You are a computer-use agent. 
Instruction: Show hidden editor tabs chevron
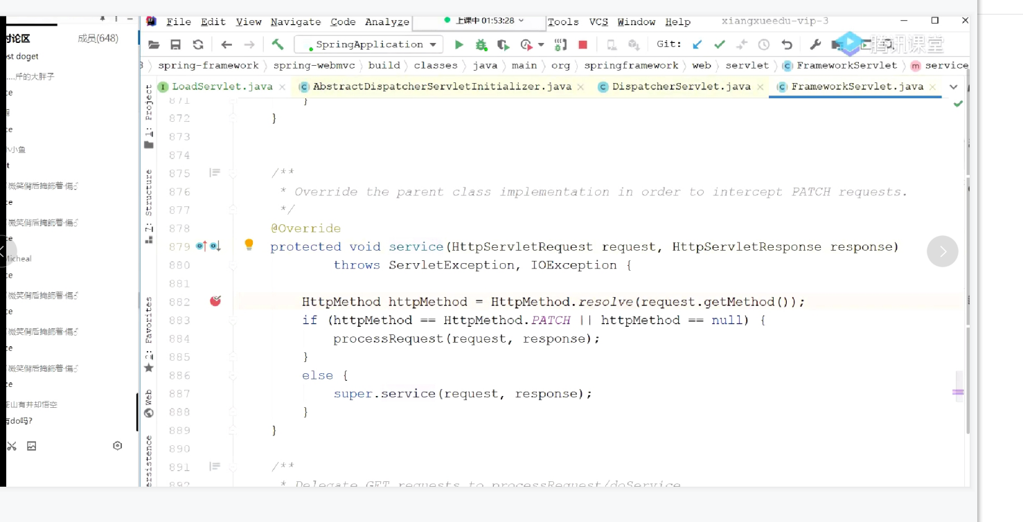(x=954, y=87)
